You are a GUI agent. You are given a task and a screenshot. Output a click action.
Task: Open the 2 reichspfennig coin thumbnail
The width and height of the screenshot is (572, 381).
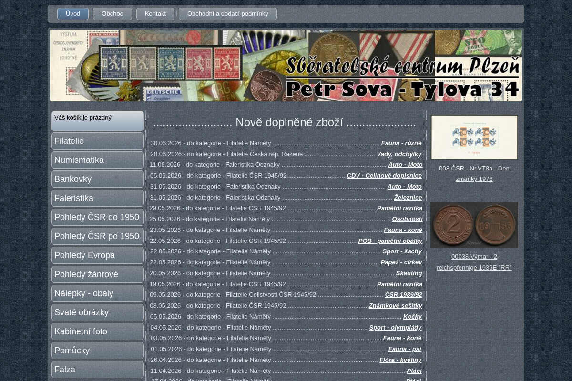pos(474,225)
